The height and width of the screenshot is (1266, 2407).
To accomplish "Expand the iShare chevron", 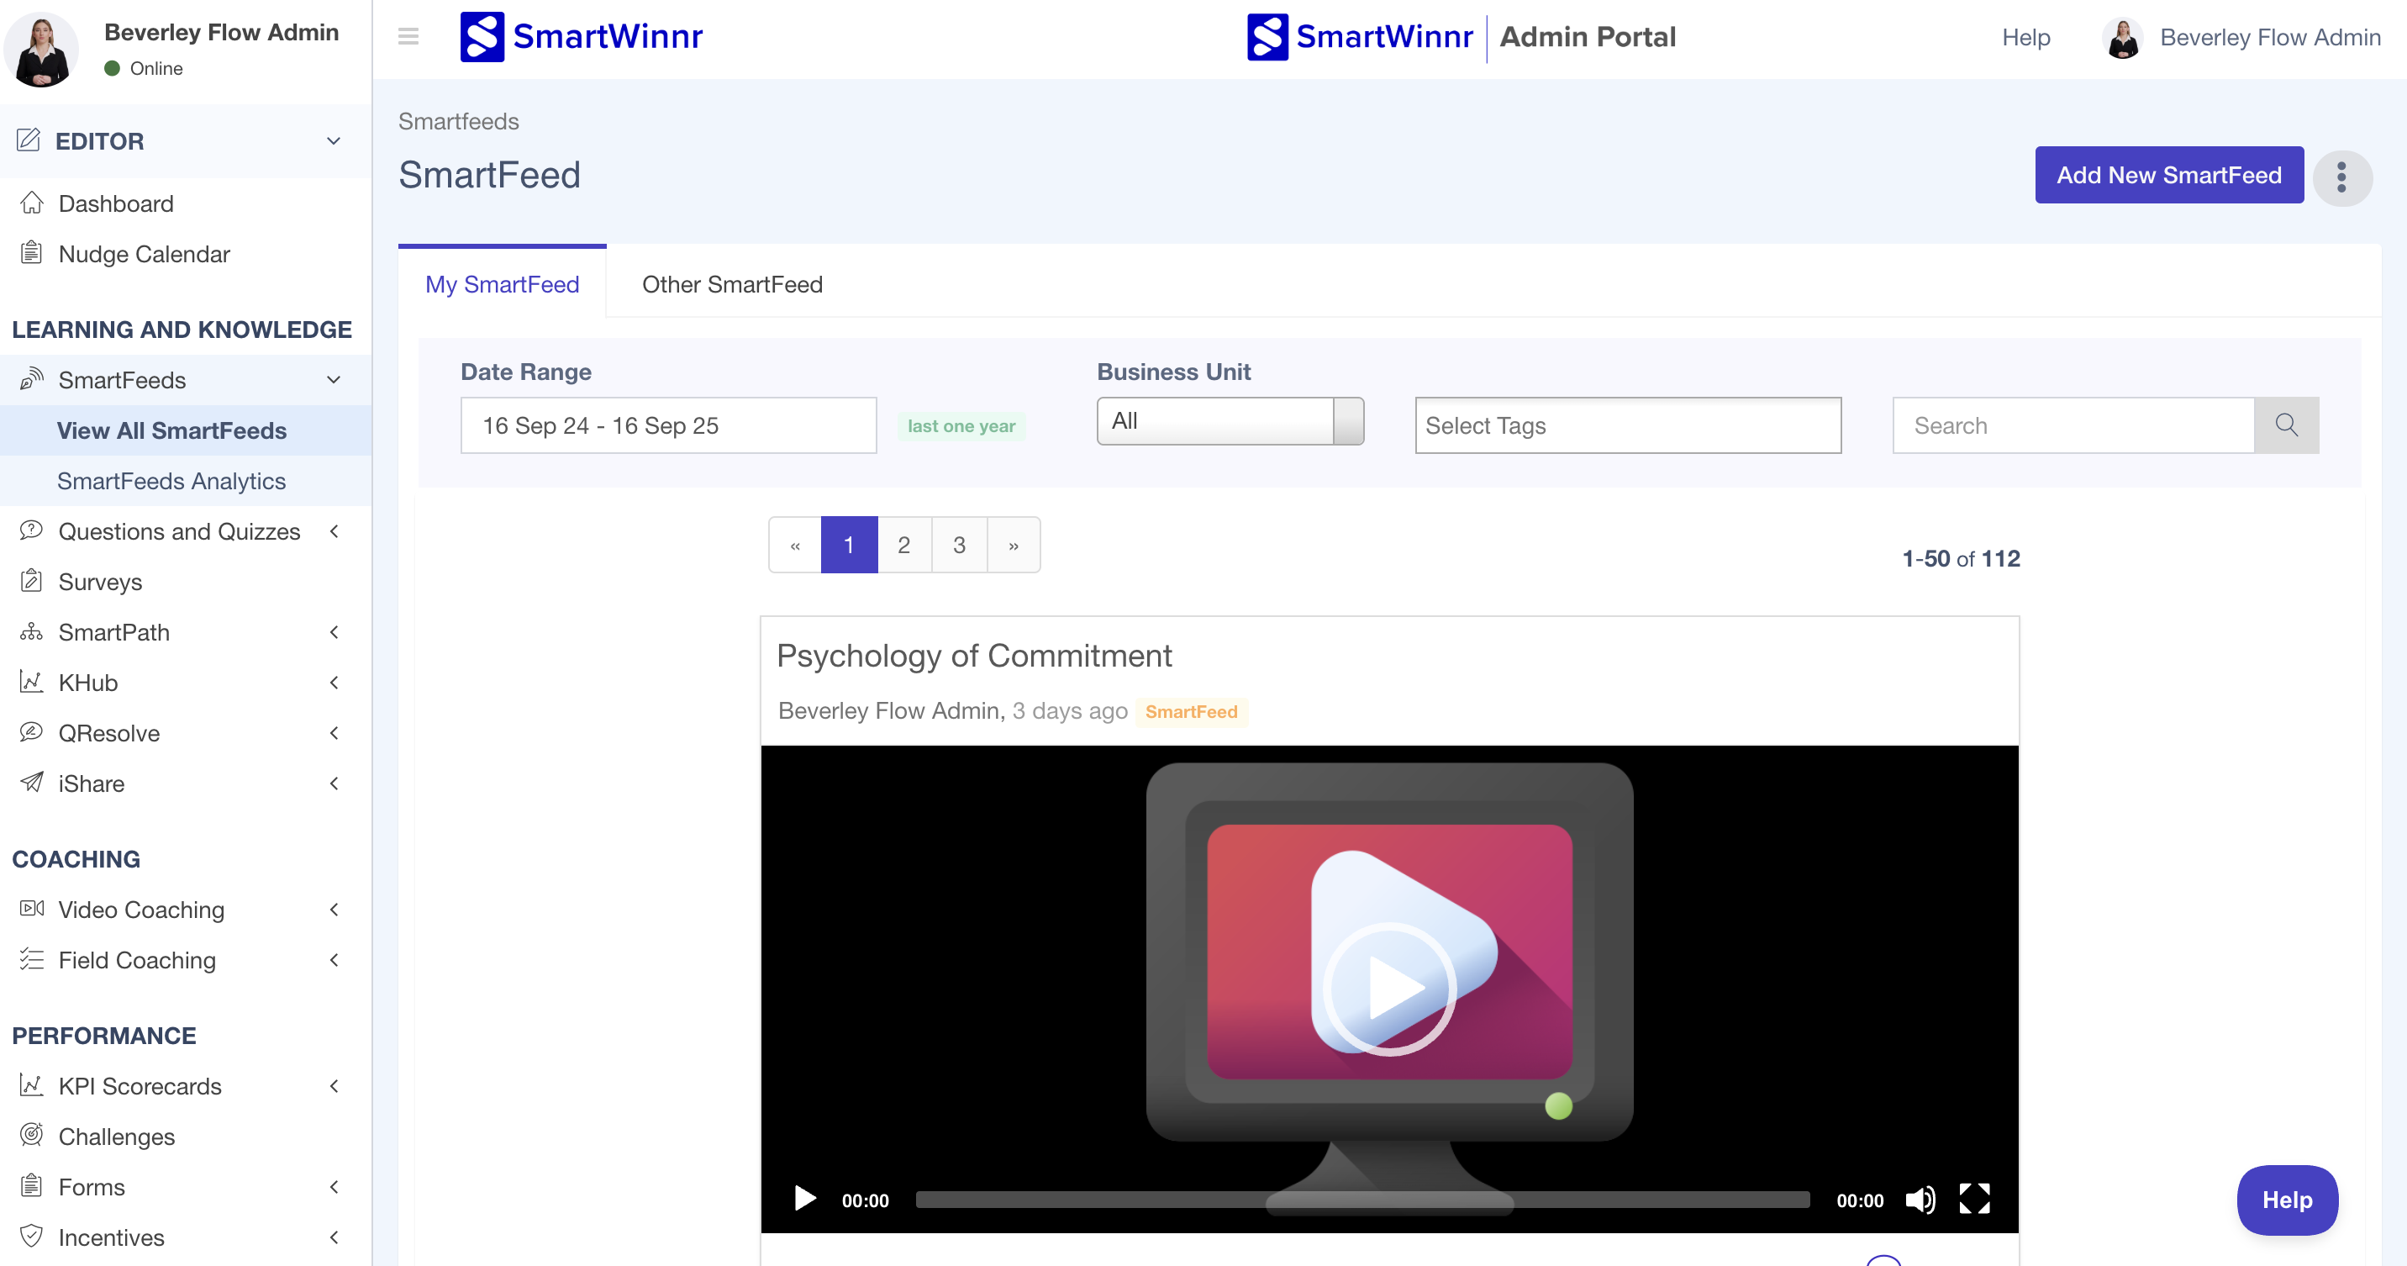I will tap(334, 783).
